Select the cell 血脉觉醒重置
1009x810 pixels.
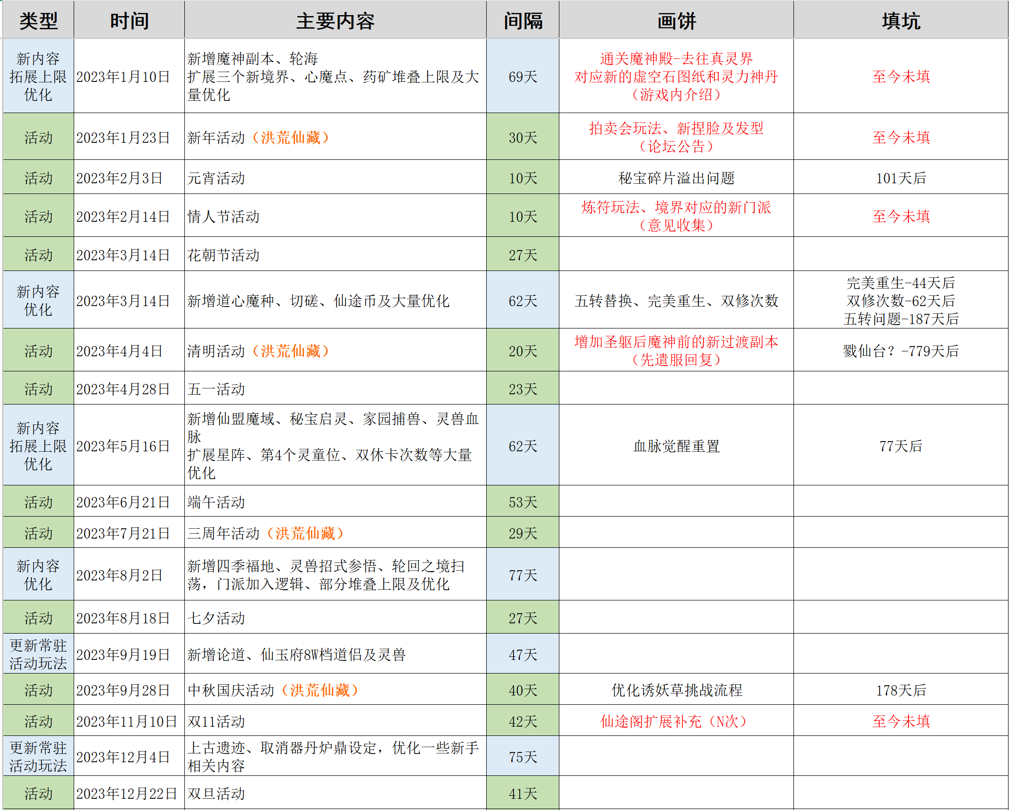tap(676, 445)
